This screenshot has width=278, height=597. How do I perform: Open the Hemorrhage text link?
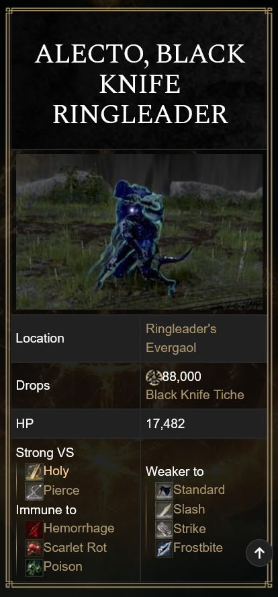79,528
